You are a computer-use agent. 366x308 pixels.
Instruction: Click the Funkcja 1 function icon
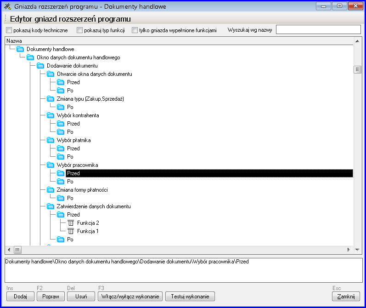coord(71,231)
